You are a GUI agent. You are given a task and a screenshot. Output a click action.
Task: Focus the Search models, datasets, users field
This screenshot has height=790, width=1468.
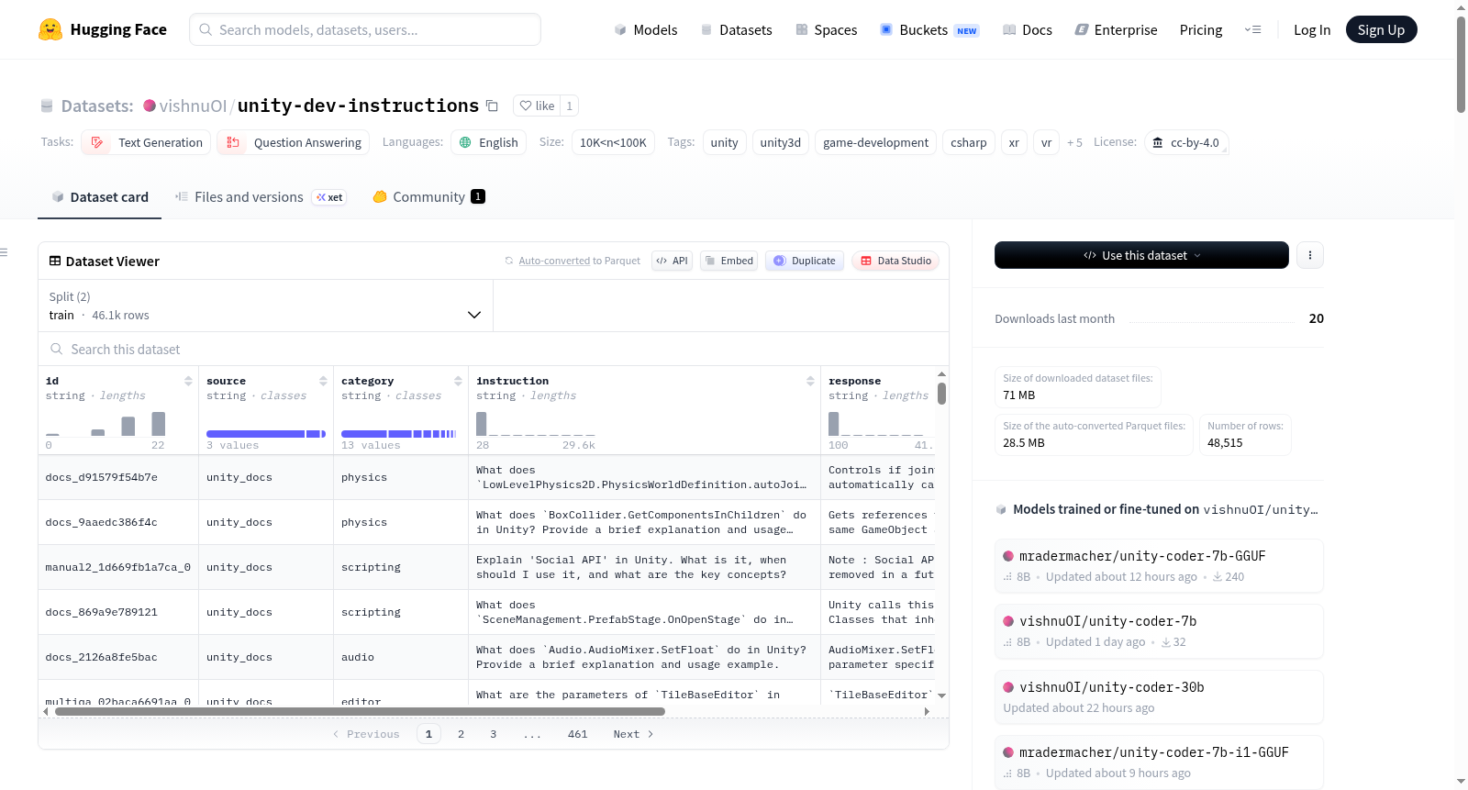click(365, 29)
